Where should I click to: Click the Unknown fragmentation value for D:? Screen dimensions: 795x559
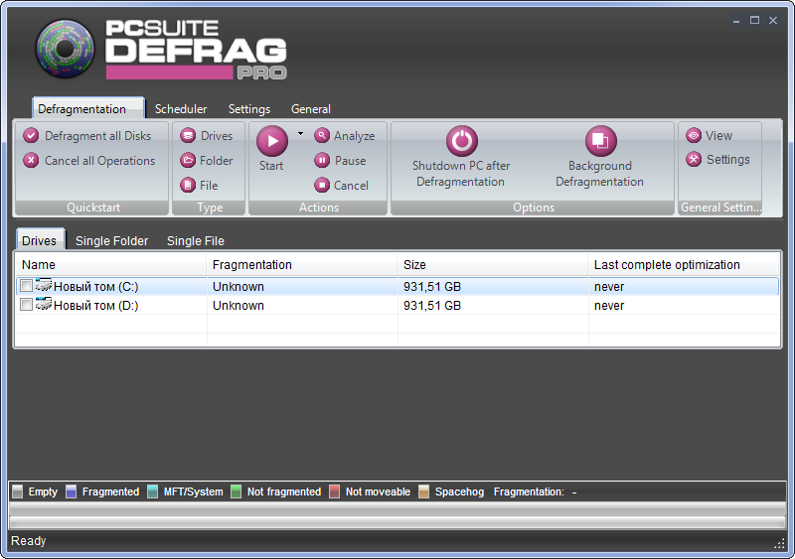(x=238, y=306)
